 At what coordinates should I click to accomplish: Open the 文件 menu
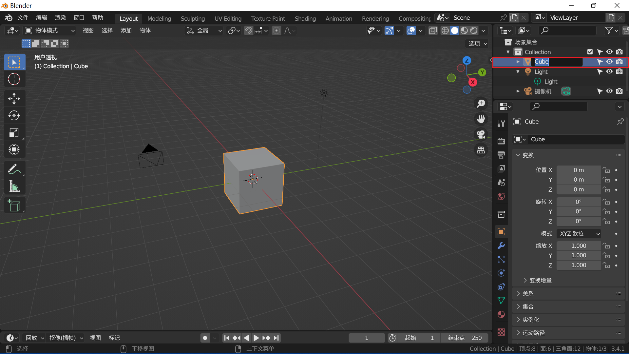[23, 18]
